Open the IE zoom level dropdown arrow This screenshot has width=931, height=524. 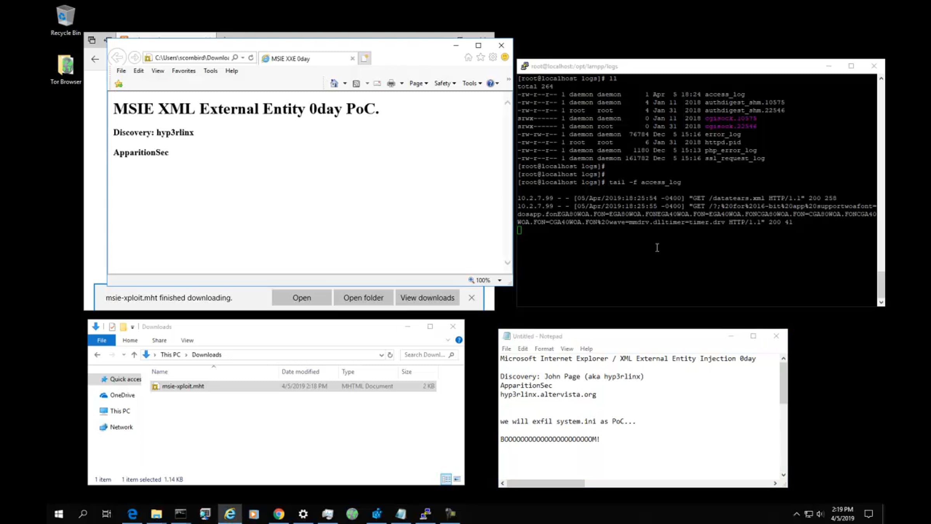(500, 280)
